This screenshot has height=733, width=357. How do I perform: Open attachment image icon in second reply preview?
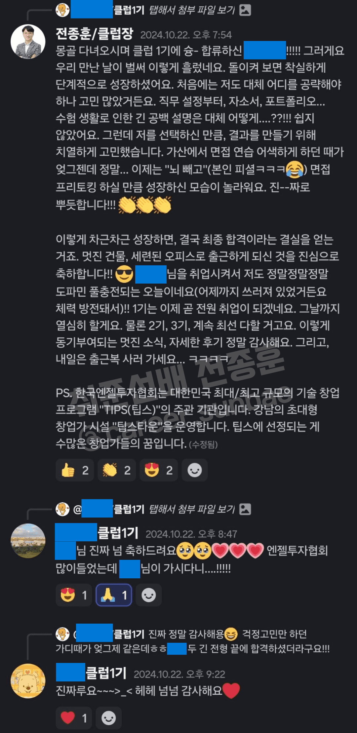point(245,509)
